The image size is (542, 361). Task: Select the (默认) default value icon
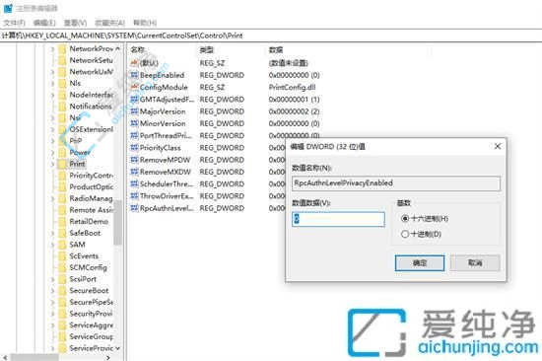point(134,63)
